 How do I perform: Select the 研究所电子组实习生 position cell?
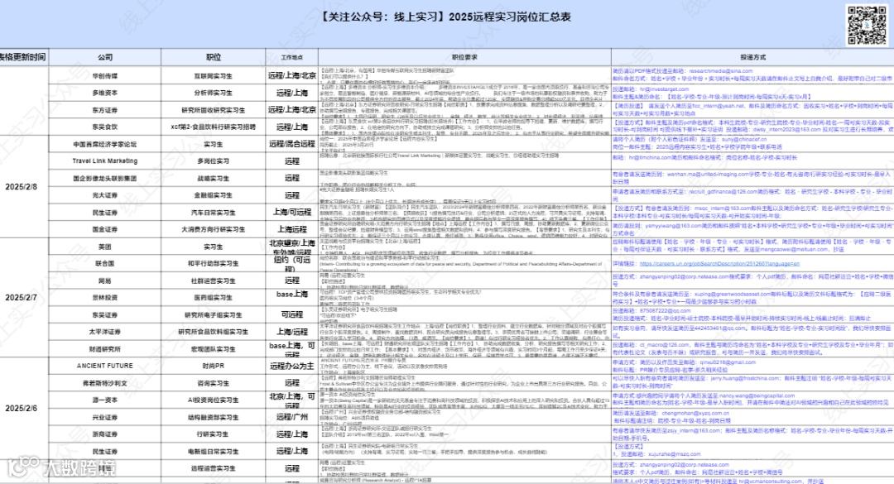coord(214,314)
